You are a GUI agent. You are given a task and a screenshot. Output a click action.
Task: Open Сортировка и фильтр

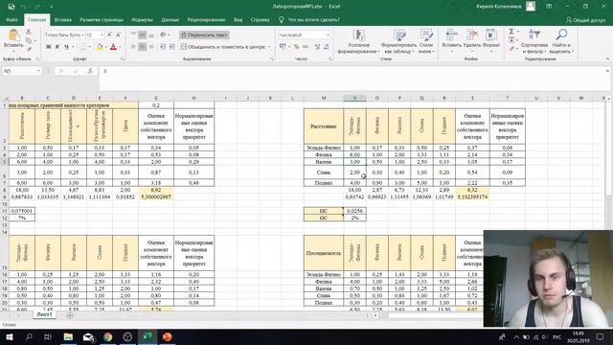[x=534, y=41]
